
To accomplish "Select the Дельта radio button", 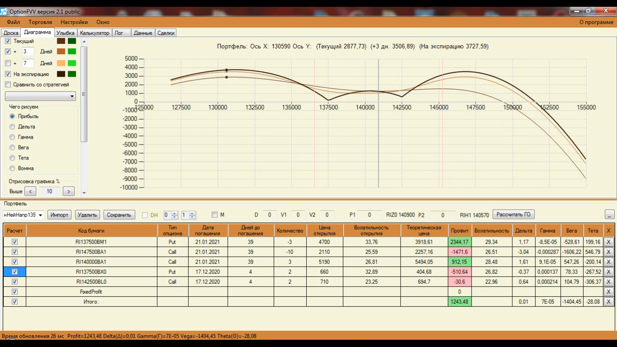I will [12, 127].
